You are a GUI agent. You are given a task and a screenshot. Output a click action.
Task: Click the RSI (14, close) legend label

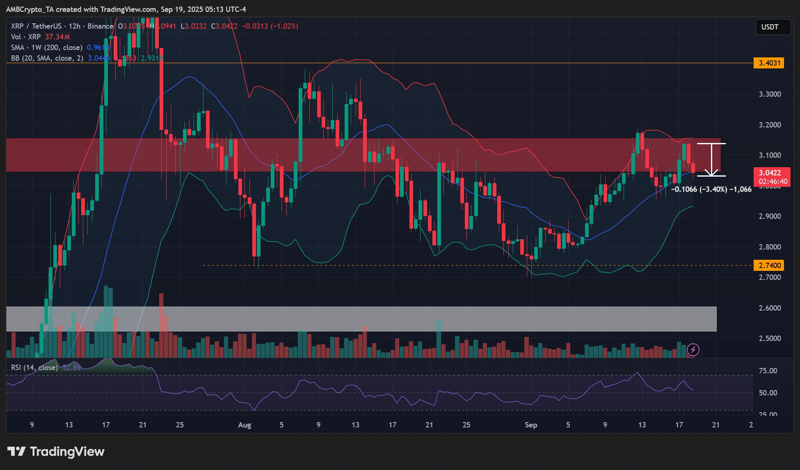coord(34,368)
